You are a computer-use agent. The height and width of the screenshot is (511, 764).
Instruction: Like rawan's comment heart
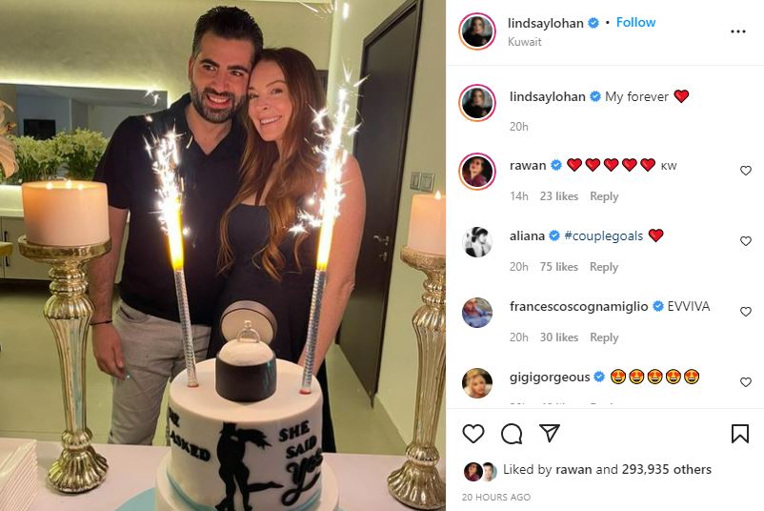(x=746, y=171)
